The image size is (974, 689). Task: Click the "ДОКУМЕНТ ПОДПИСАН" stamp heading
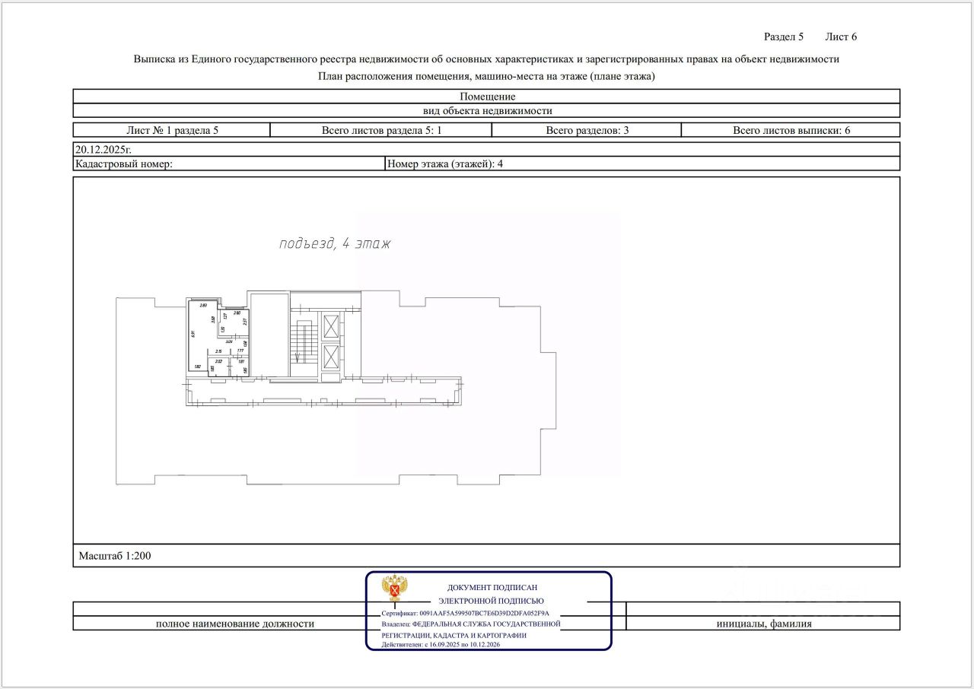coord(492,587)
